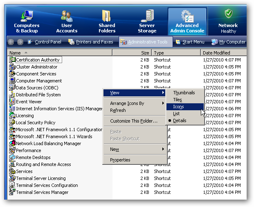The image size is (254, 207).
Task: Select Component Services icon
Action: coord(12,74)
